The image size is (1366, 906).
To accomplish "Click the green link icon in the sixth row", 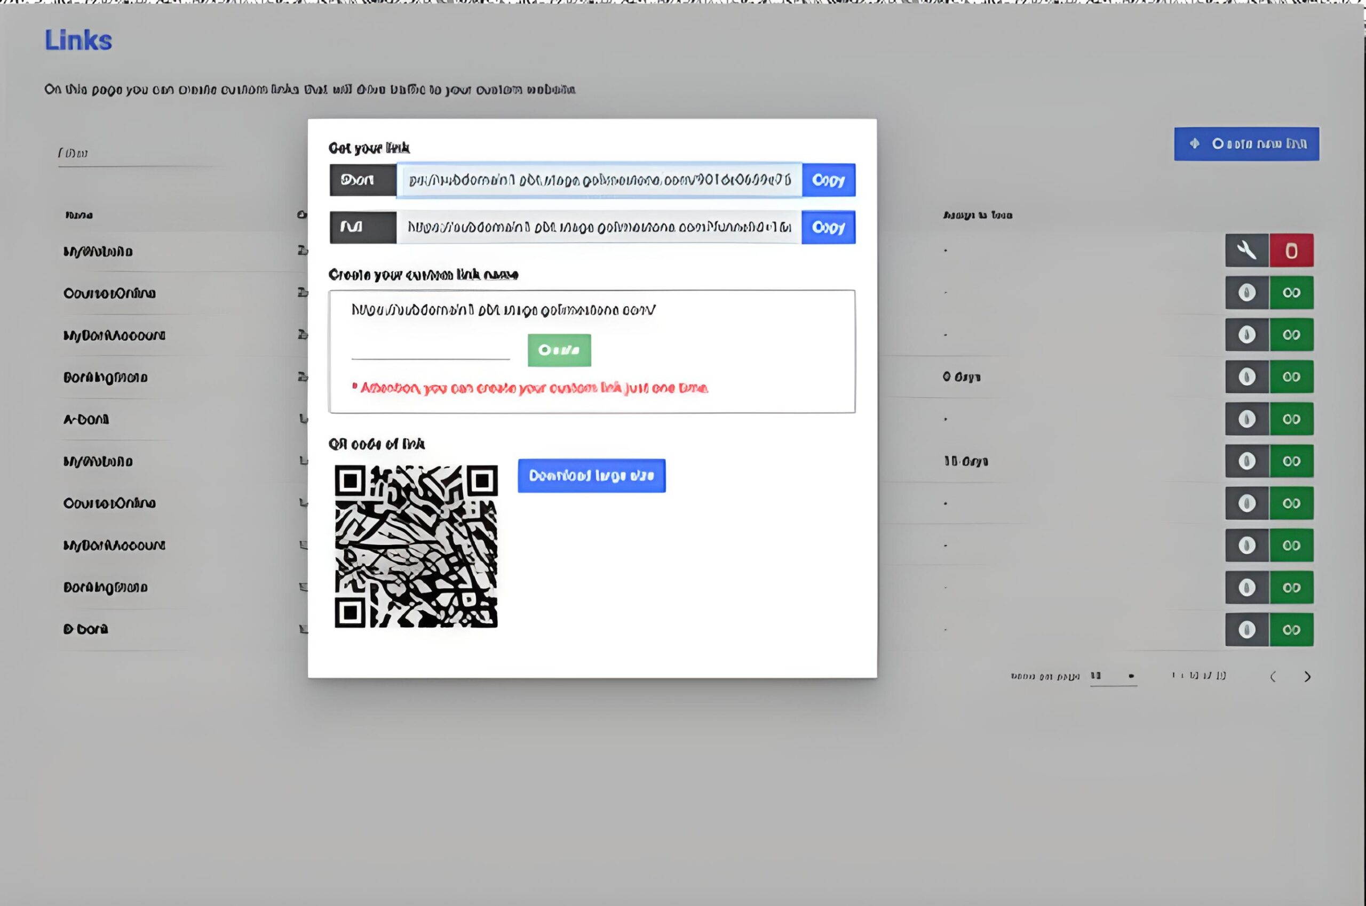I will tap(1291, 461).
